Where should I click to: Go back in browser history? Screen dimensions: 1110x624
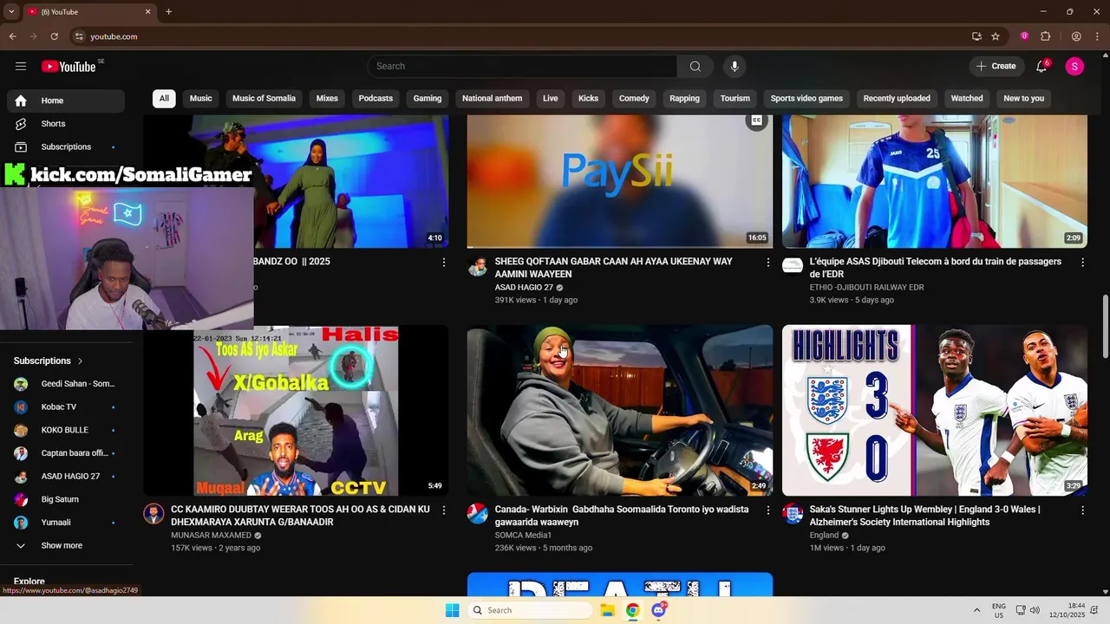pos(13,36)
